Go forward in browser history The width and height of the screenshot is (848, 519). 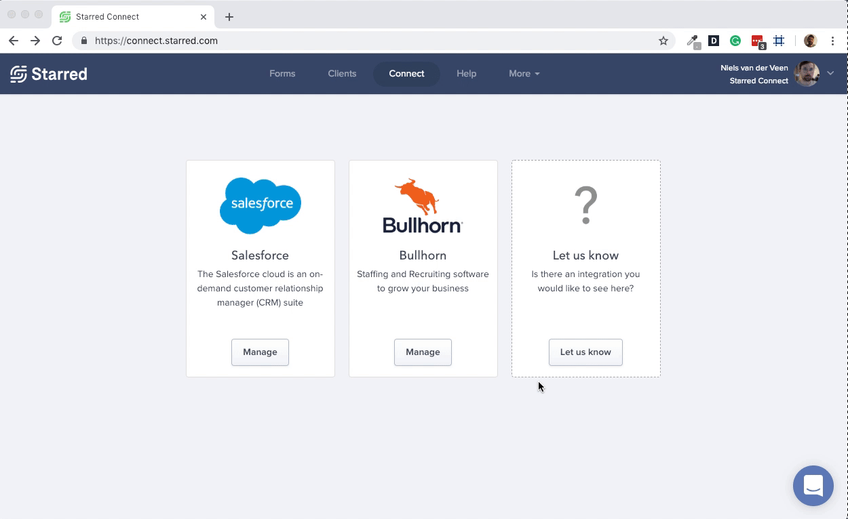pyautogui.click(x=35, y=41)
